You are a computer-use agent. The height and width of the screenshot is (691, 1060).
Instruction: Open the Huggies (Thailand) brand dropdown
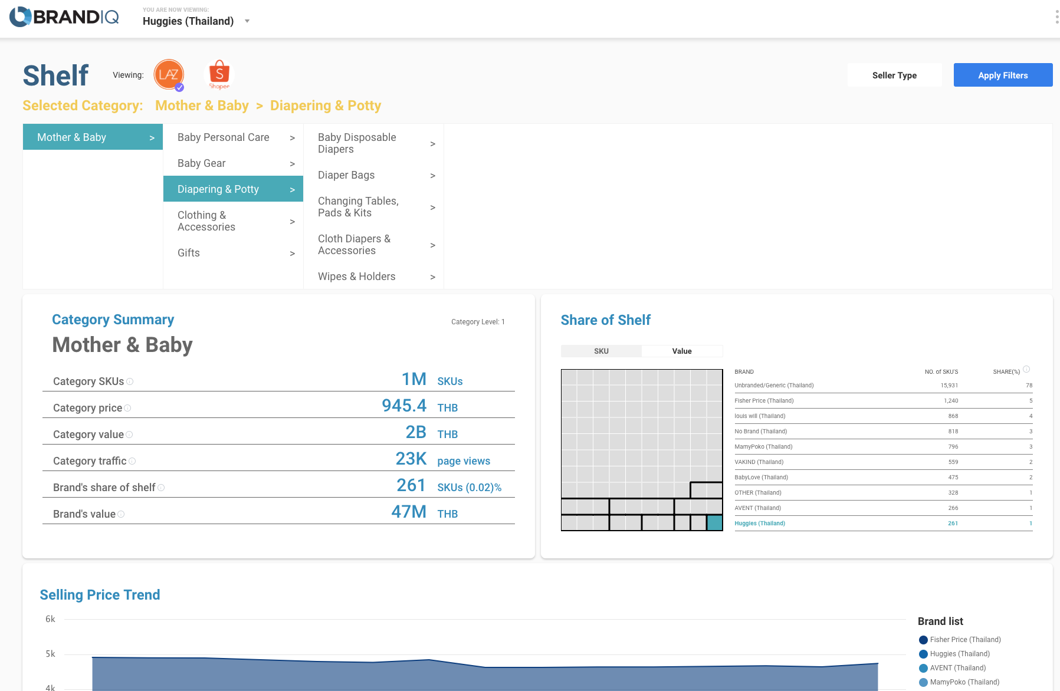tap(196, 21)
